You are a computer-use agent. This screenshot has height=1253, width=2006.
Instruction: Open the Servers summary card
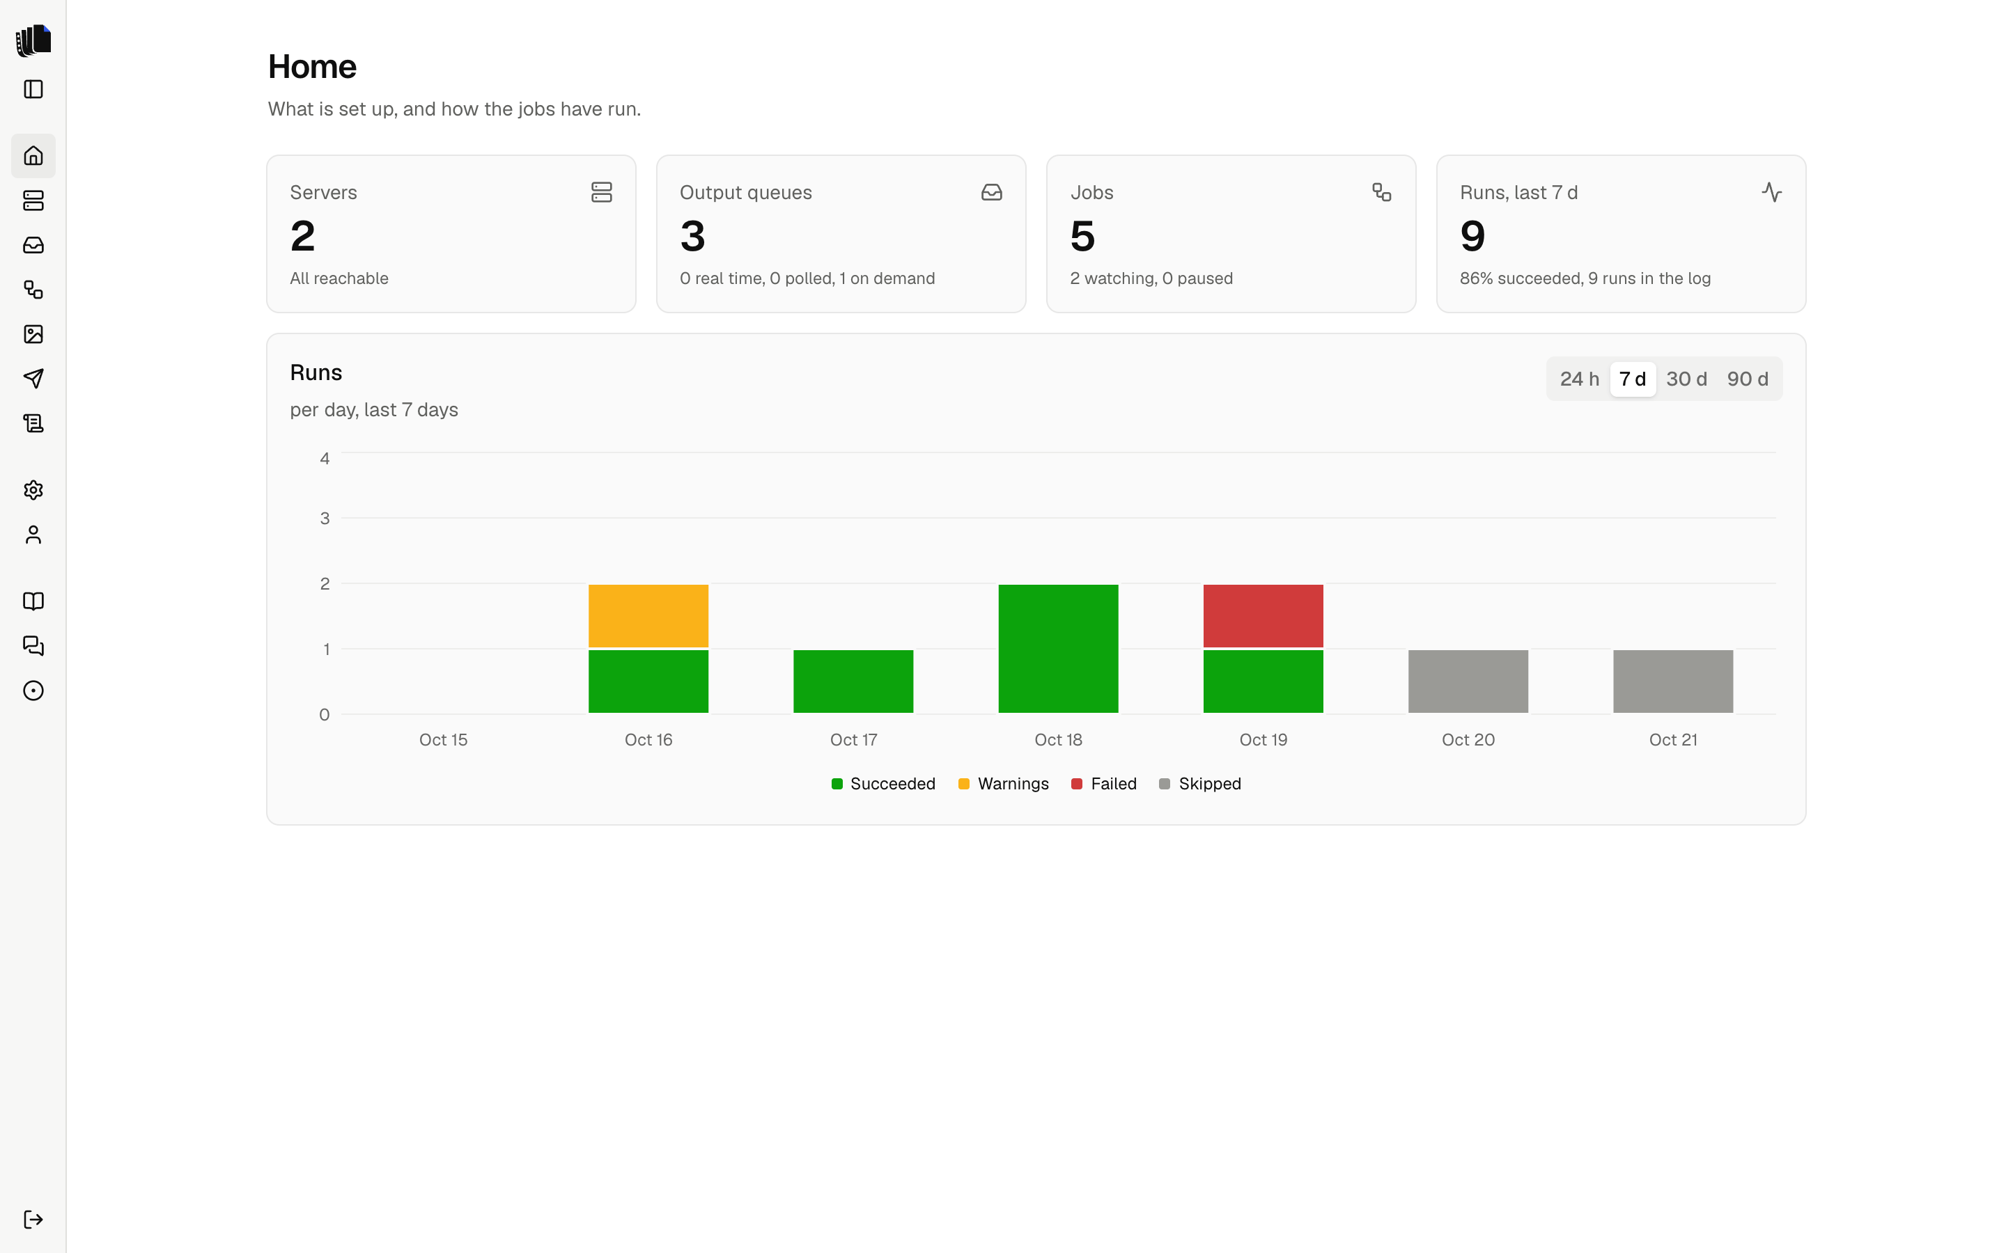(x=451, y=234)
